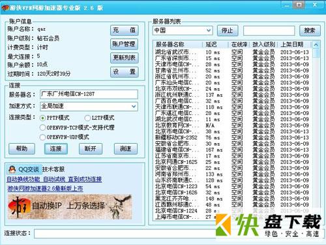Sort by 接入级别 column header
This screenshot has height=245, width=326.
pyautogui.click(x=263, y=44)
